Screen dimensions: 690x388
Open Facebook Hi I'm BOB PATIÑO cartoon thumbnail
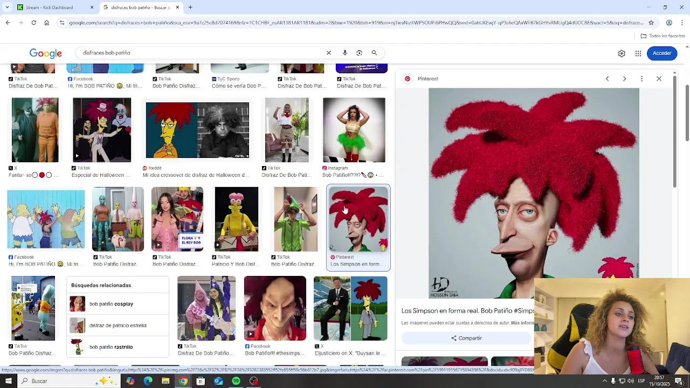coord(46,219)
